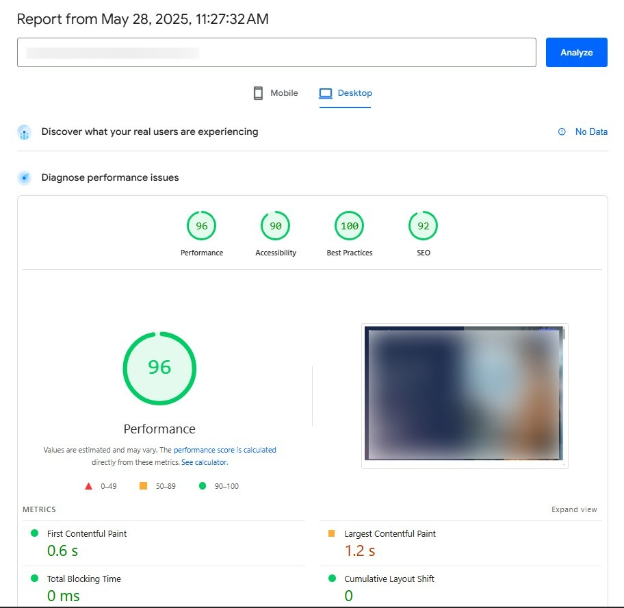Switch to the Mobile tab
This screenshot has height=608, width=624.
[x=276, y=93]
